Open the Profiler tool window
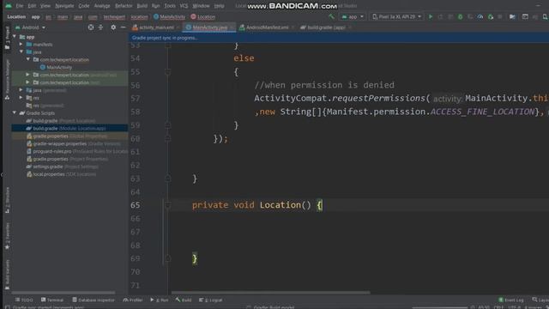This screenshot has width=549, height=309. point(133,300)
